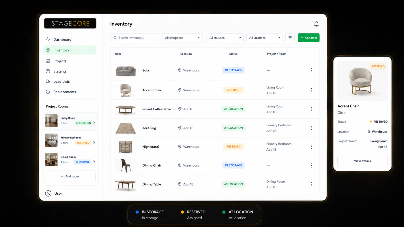The image size is (404, 227).
Task: Open the filter settings sliders icon
Action: [290, 38]
